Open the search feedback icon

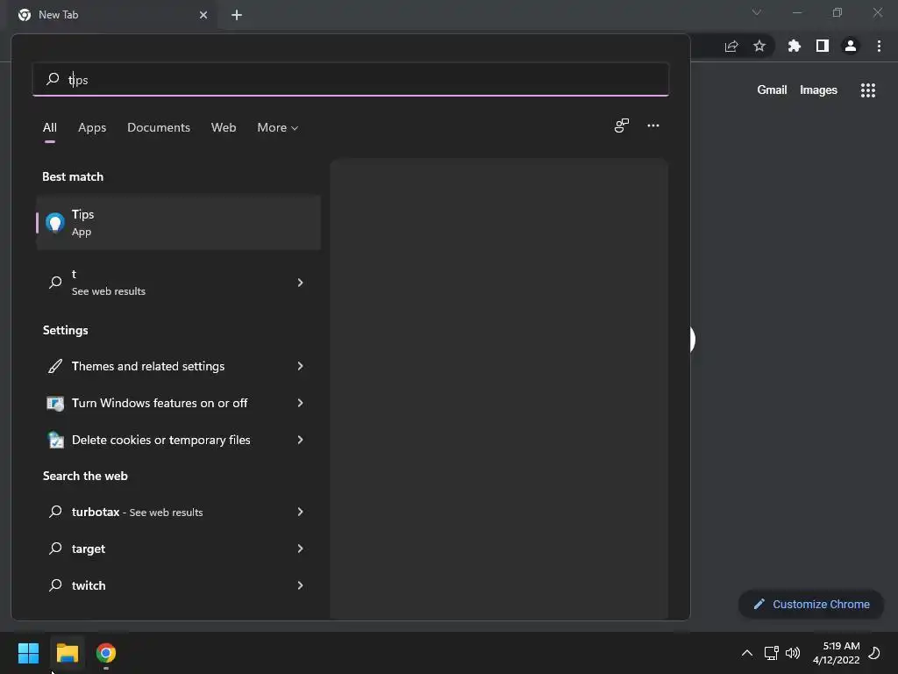622,125
